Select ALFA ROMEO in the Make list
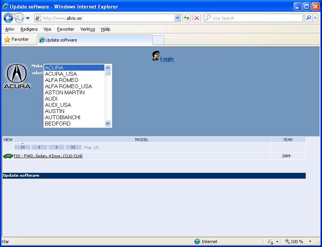The image size is (322, 247). [74, 80]
